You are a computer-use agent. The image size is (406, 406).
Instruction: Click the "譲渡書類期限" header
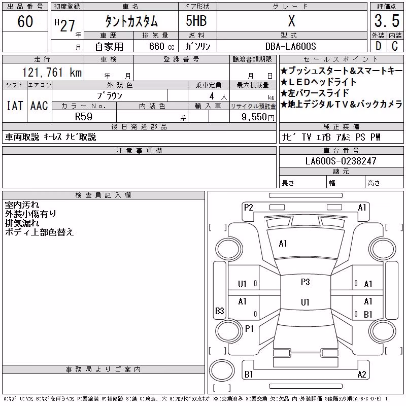252,59
